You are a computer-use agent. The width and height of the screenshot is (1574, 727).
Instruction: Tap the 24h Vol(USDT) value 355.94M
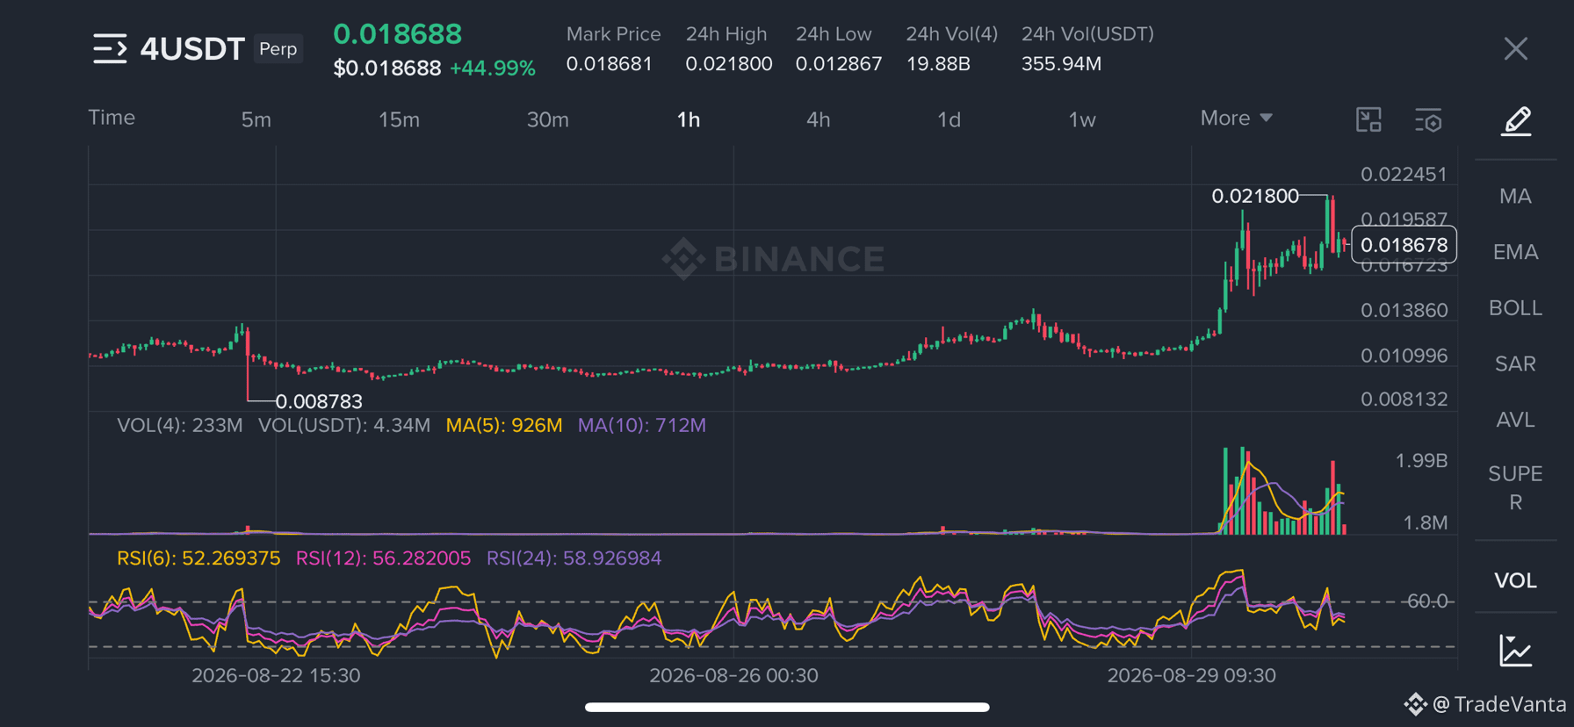1061,64
